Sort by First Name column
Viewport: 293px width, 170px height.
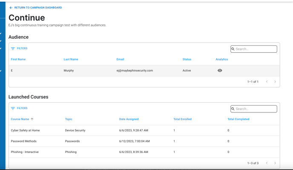click(x=18, y=59)
